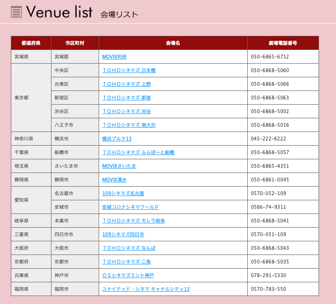Click the 神戸市 city cell
The image size is (336, 304).
(75, 275)
